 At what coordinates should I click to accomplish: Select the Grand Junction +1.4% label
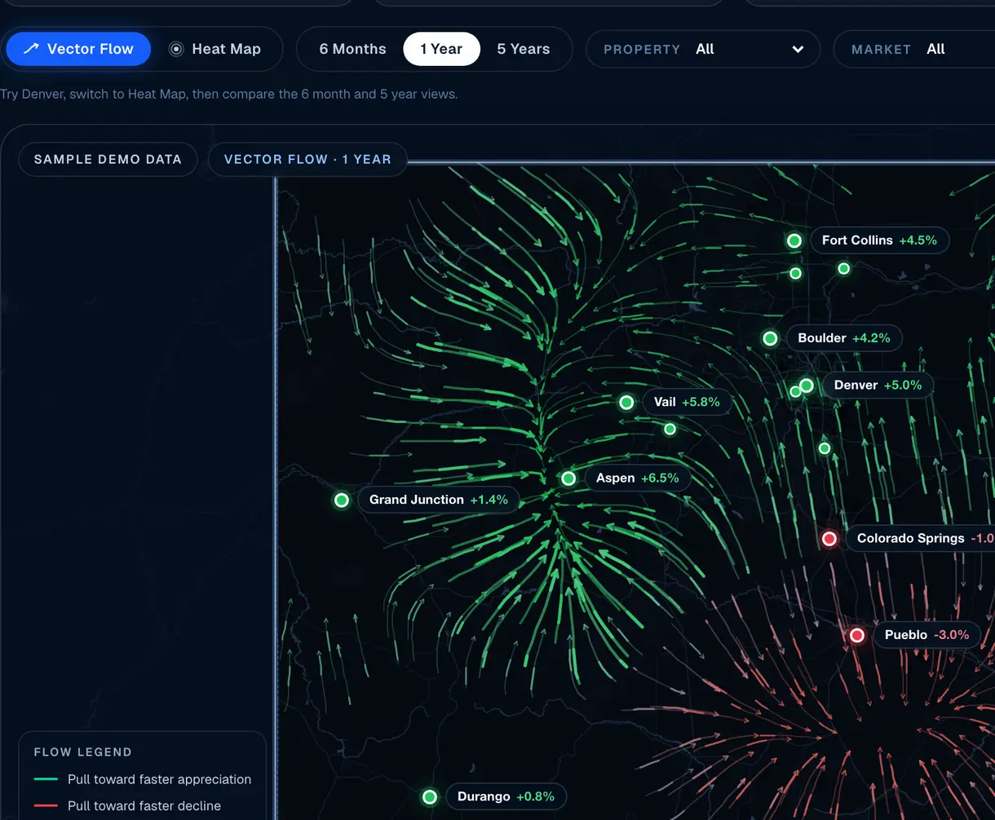tap(438, 500)
